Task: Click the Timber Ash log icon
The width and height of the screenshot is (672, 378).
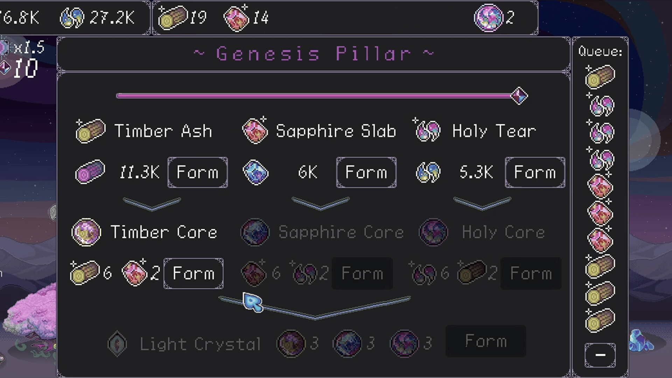Action: pyautogui.click(x=90, y=131)
